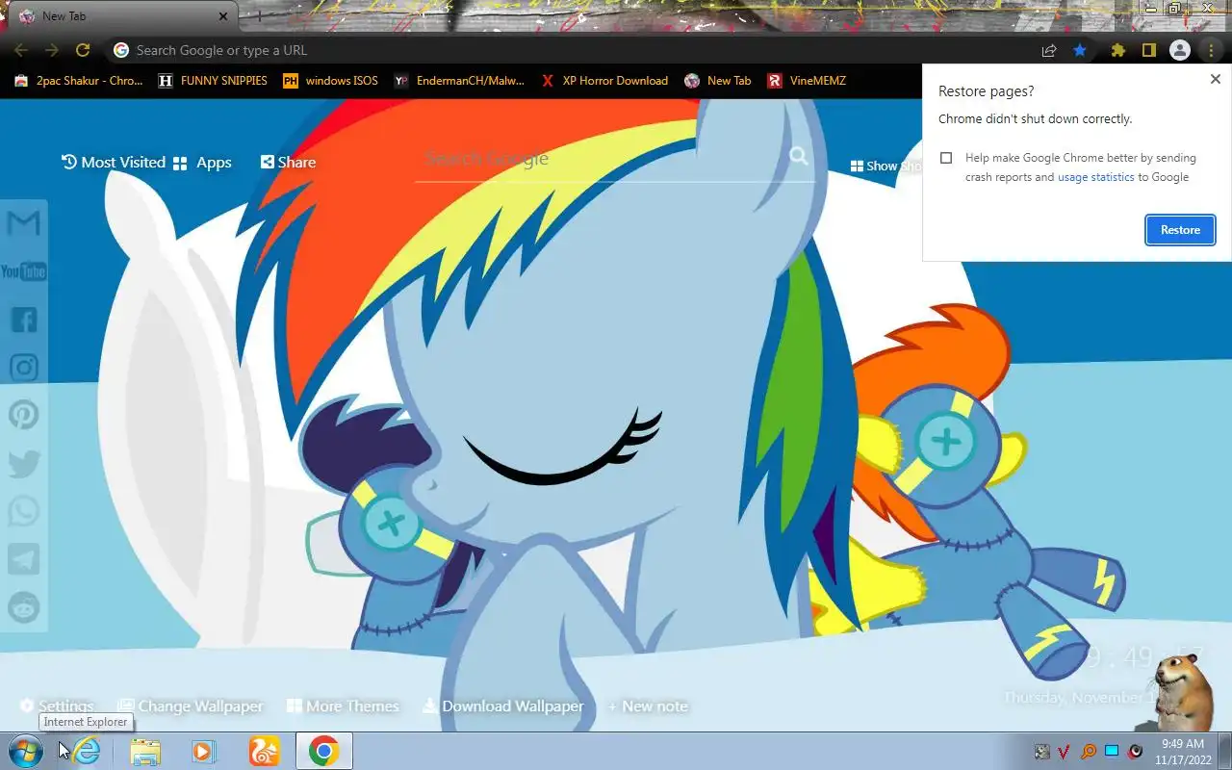Open Gmail from the left sidebar
1232x770 pixels.
point(24,224)
